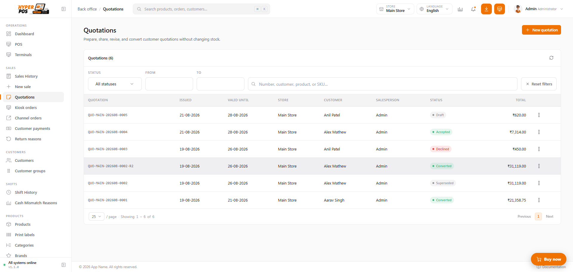The image size is (573, 272).
Task: Open the Language English dropdown
Action: (435, 9)
